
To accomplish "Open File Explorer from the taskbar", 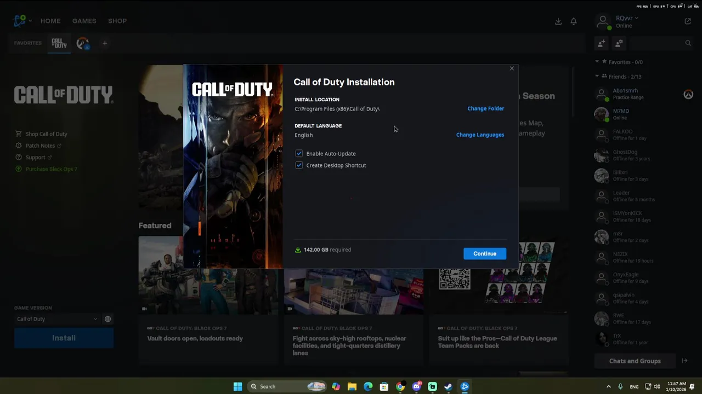I will pyautogui.click(x=352, y=386).
